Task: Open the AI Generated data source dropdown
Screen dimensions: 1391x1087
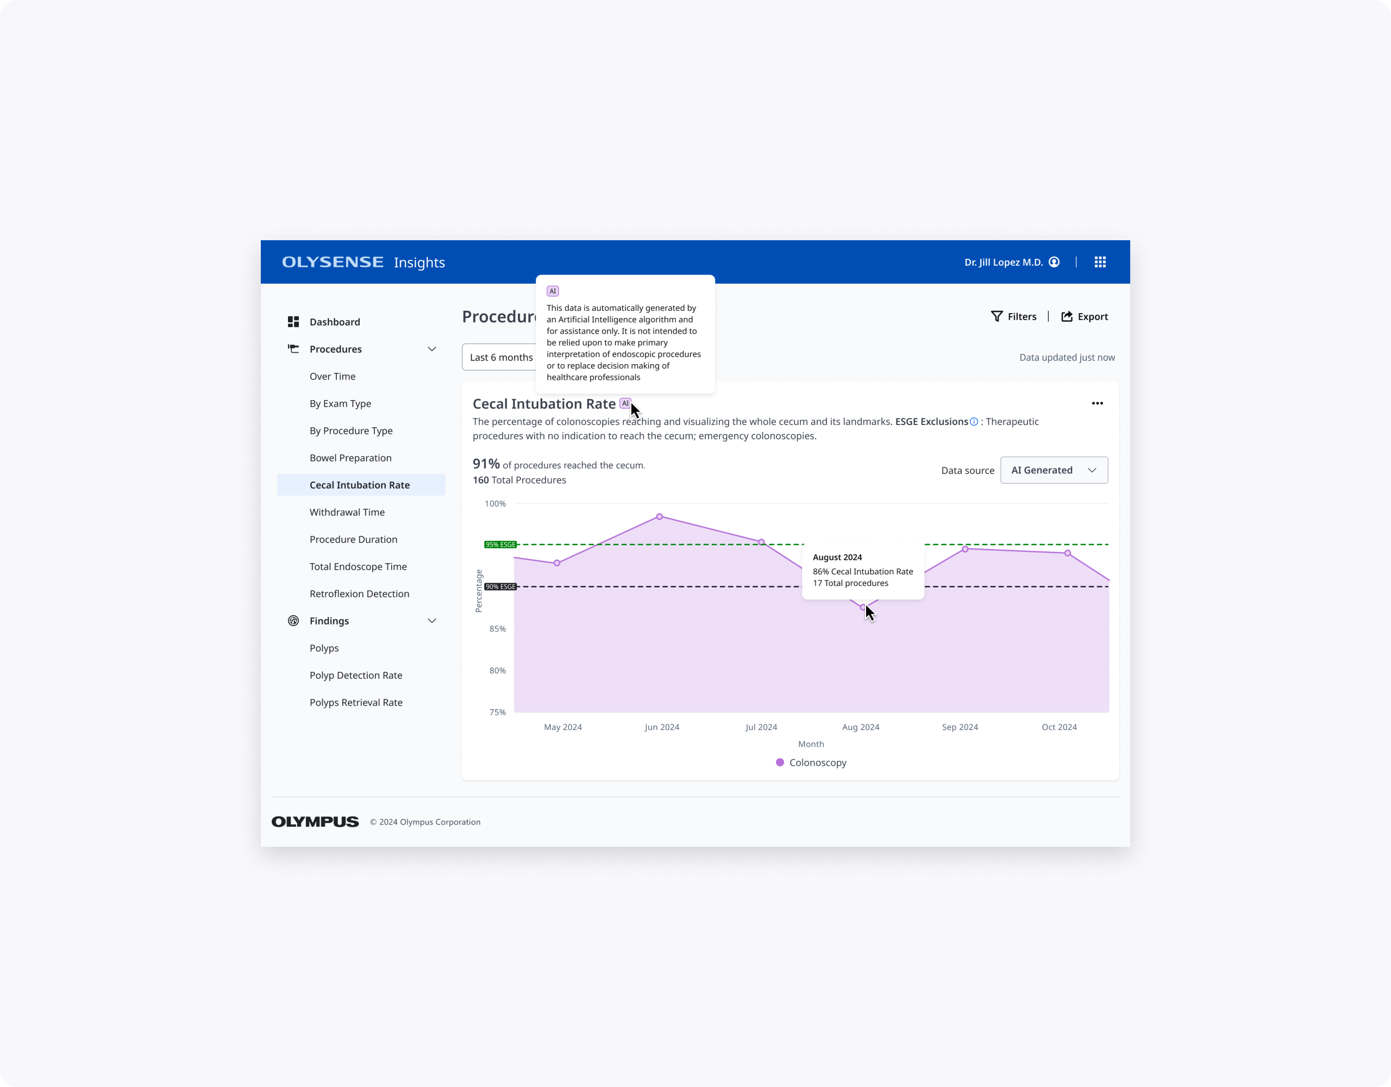Action: coord(1054,470)
